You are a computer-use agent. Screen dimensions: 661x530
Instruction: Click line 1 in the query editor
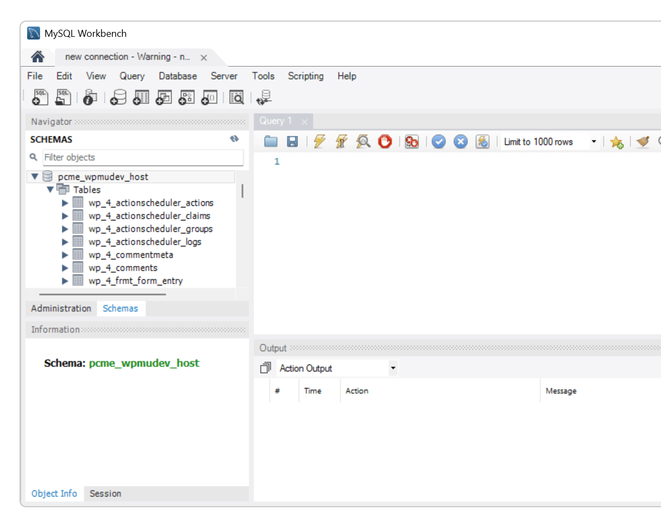(277, 161)
